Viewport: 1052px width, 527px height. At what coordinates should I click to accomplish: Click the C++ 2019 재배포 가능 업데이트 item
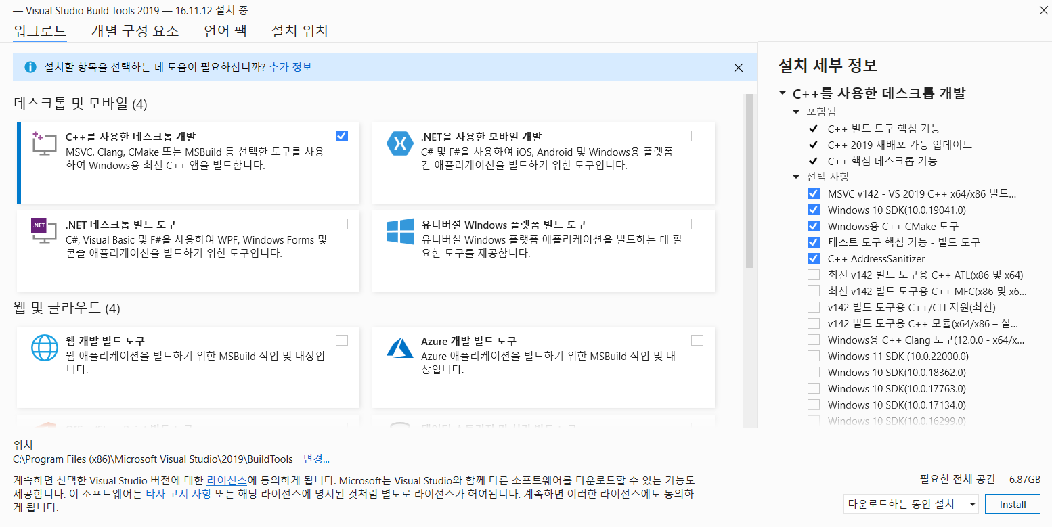[900, 144]
